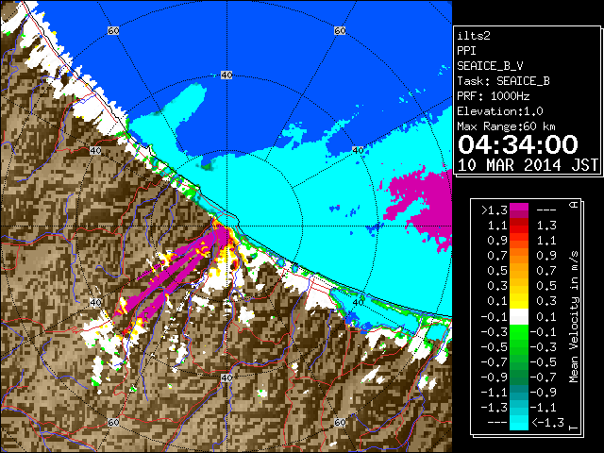This screenshot has width=604, height=453.
Task: Click the 'A' letter atop the legend
Action: (574, 205)
